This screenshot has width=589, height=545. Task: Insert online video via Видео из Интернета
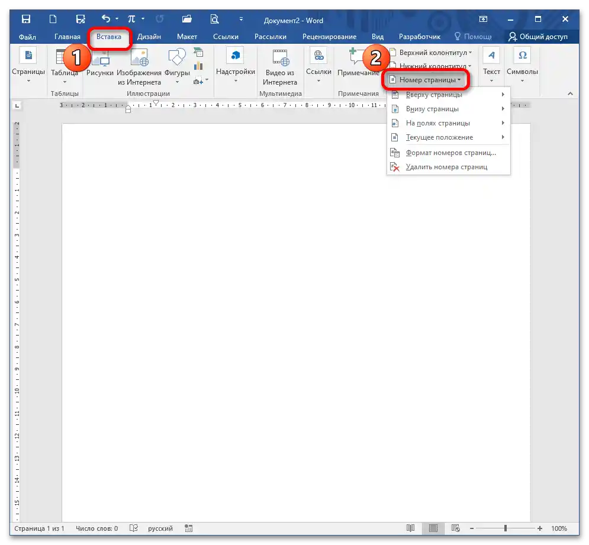tap(280, 67)
